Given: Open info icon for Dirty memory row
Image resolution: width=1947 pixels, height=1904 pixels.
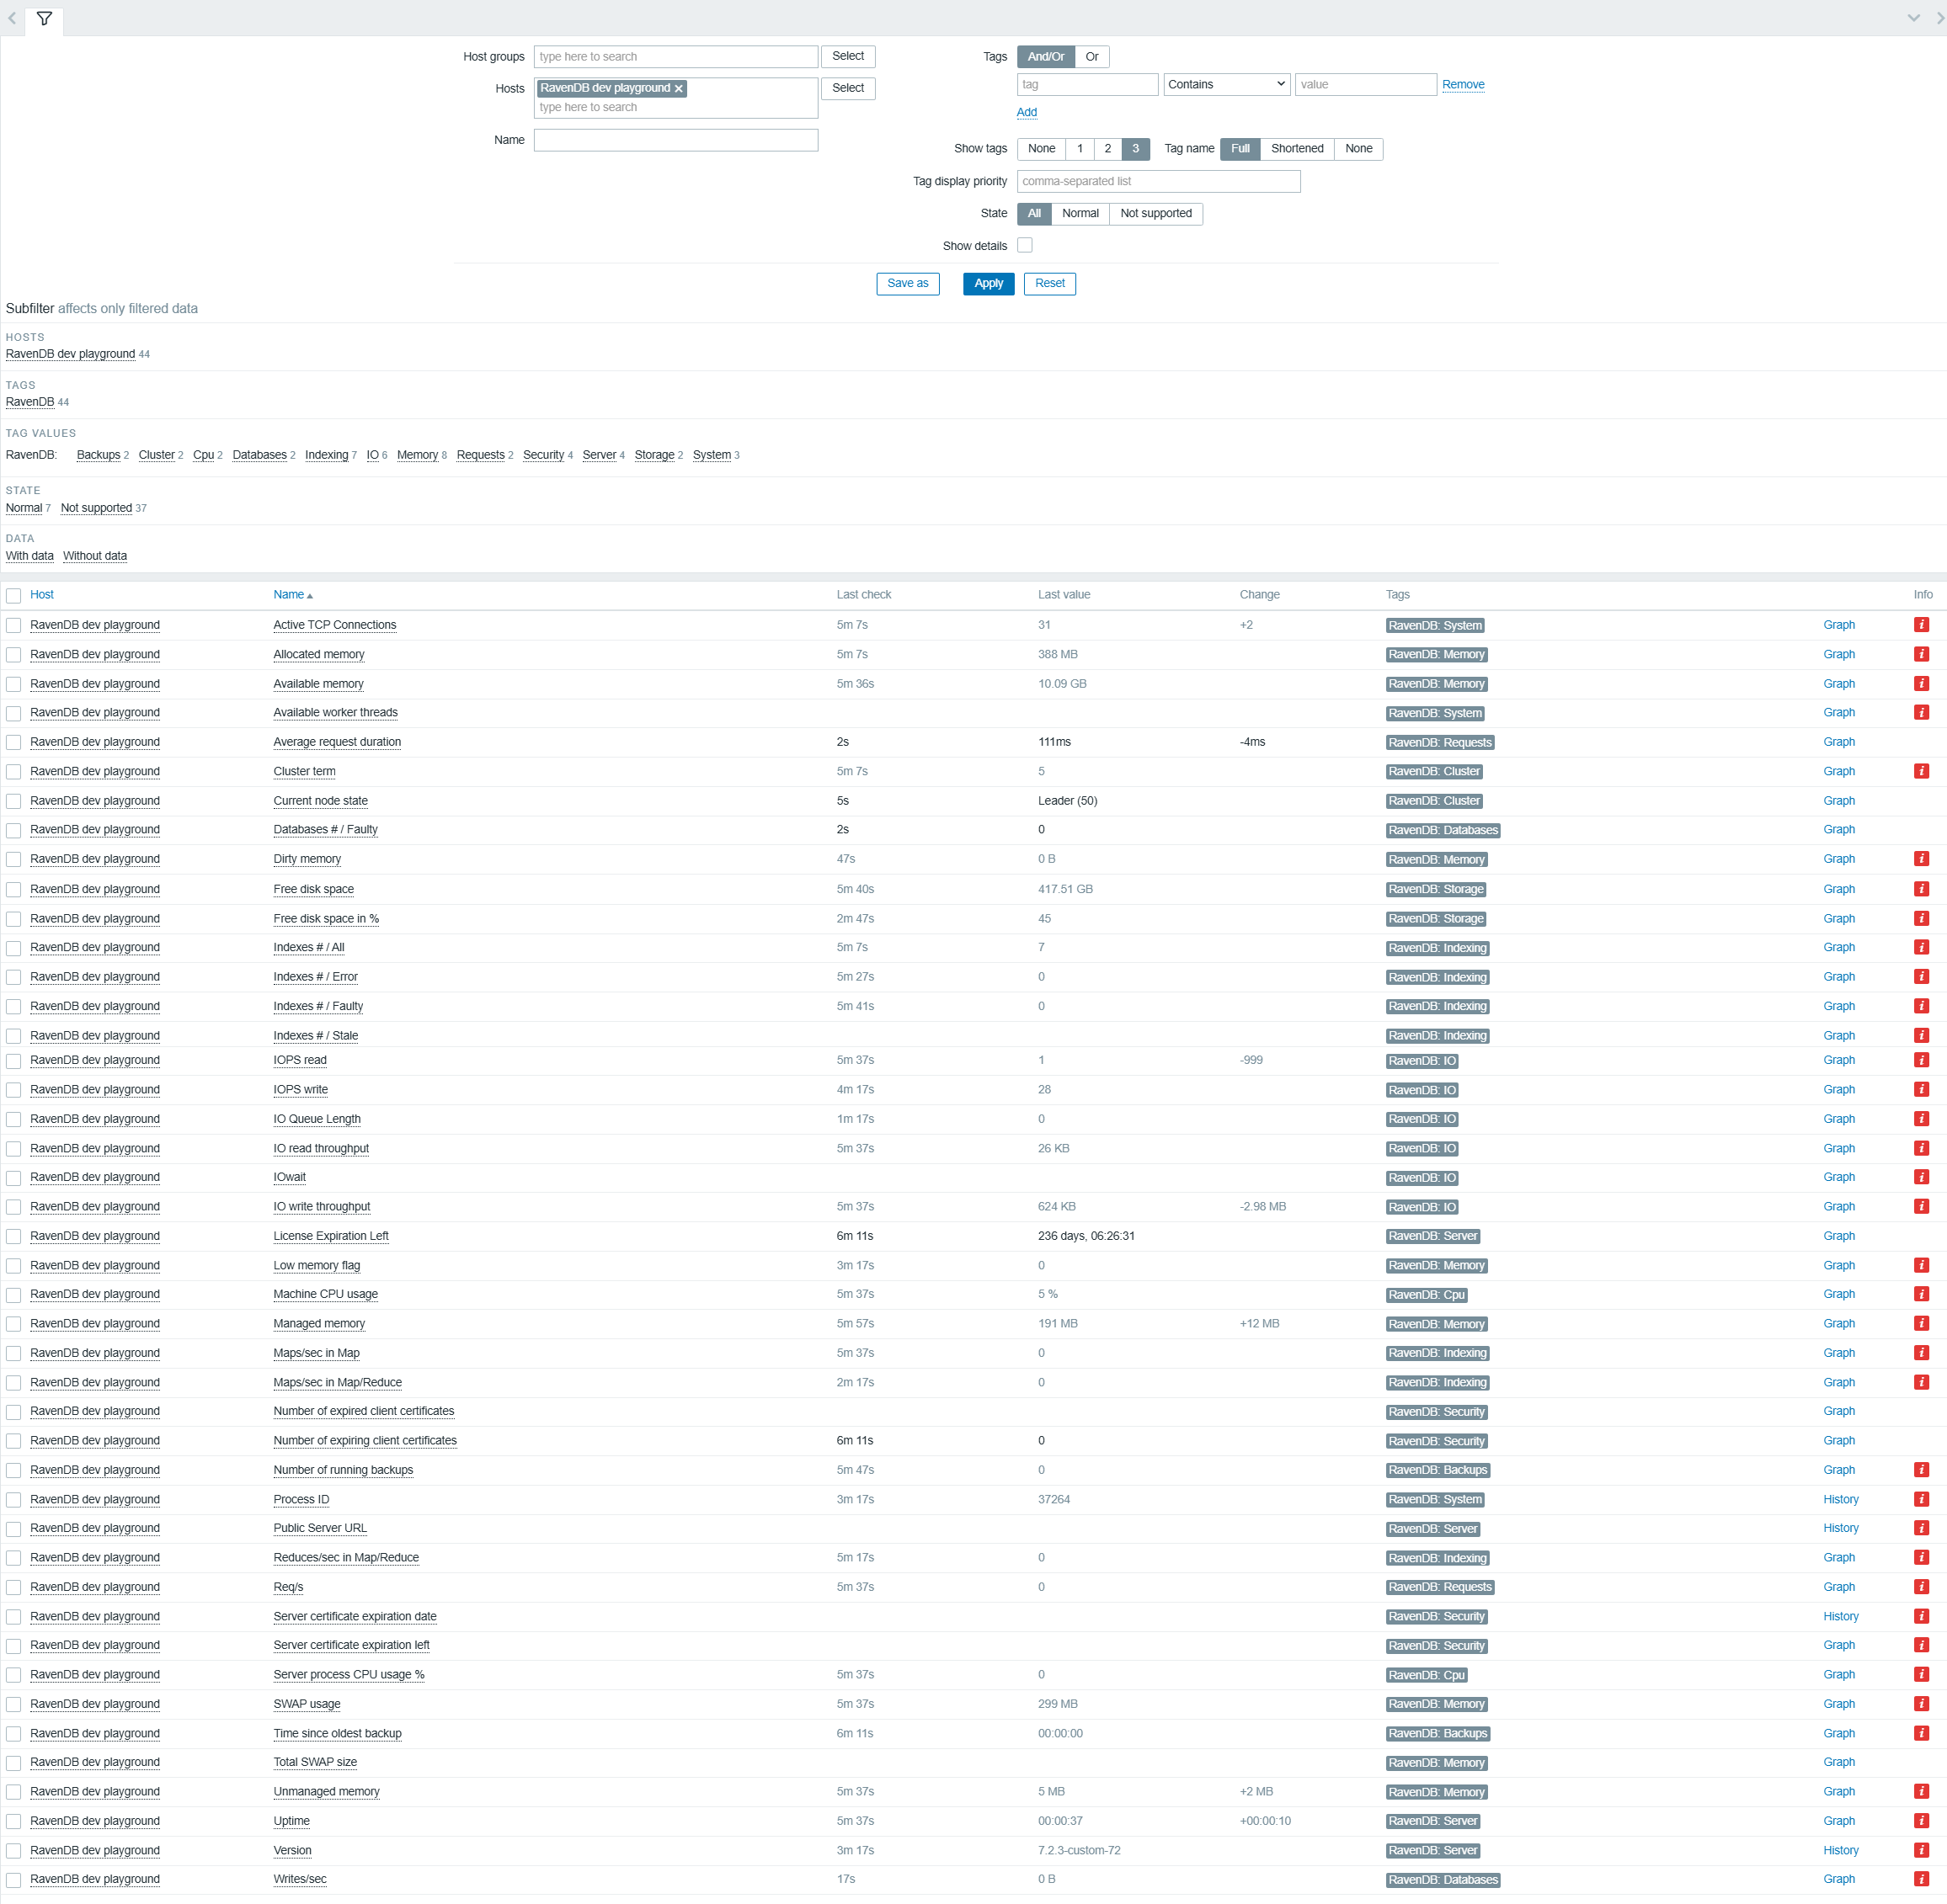Looking at the screenshot, I should tap(1921, 859).
